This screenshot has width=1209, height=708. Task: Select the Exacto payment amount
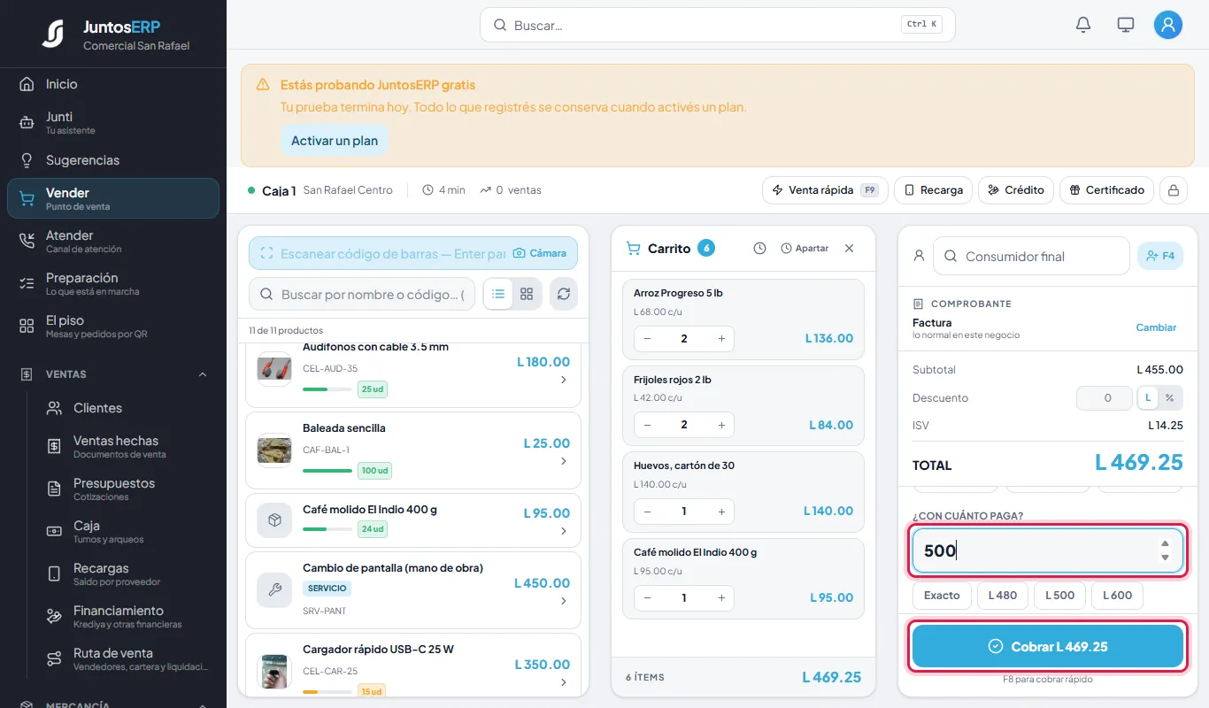[942, 596]
